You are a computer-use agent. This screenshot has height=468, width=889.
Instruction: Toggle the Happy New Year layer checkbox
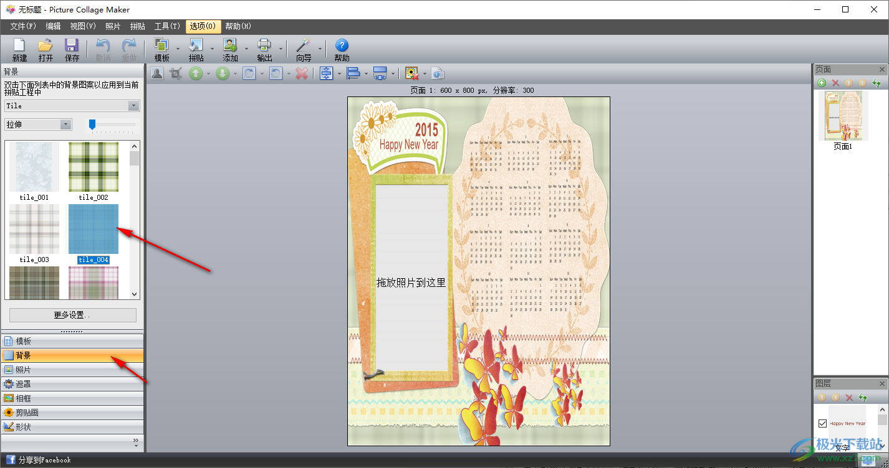click(822, 423)
